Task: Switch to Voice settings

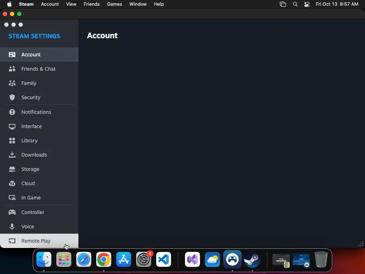Action: coord(39,227)
